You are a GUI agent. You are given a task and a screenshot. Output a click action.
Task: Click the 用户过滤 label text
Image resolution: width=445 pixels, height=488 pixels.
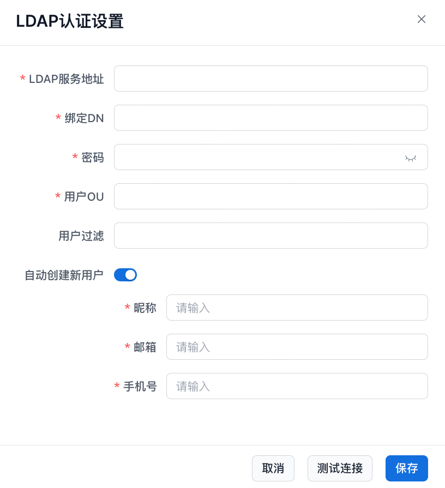81,236
